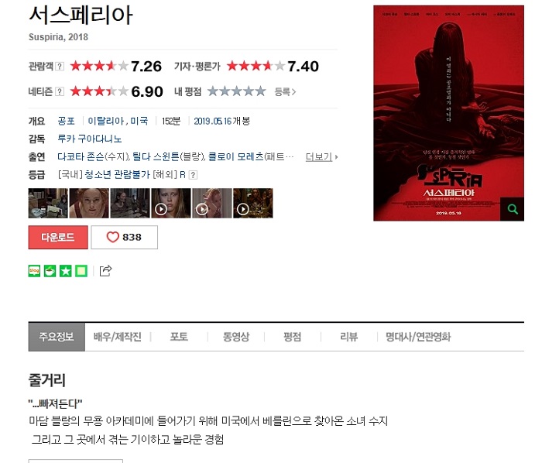Play the fourth still thumbnail video

(x=171, y=203)
